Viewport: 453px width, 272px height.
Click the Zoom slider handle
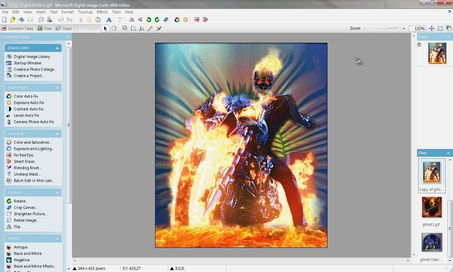pyautogui.click(x=384, y=28)
